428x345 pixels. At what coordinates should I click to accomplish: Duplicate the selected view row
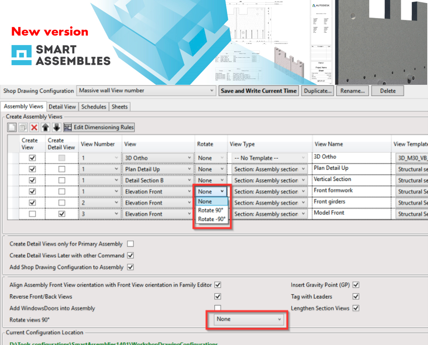click(22, 127)
